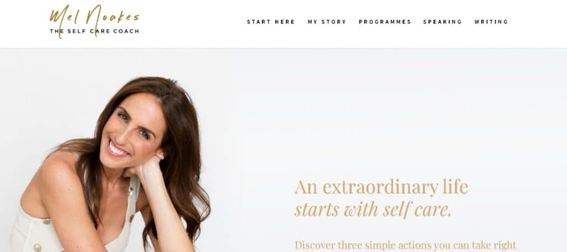Viewport: 567px width, 252px height.
Task: Click the word "extraordinary" in the headline
Action: [380, 187]
